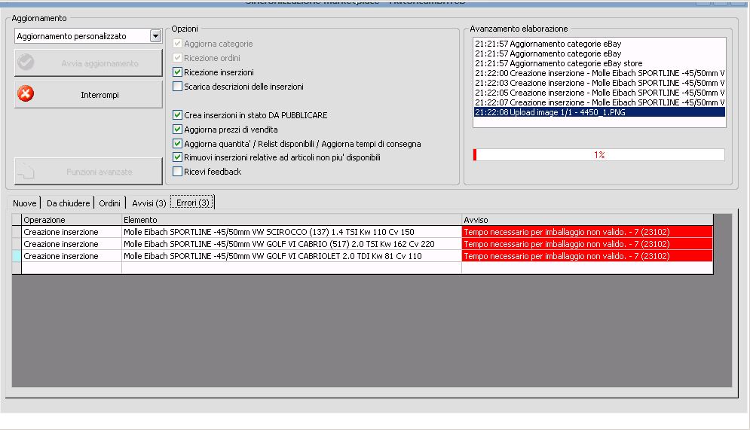The image size is (750, 430).
Task: Click the Avvia aggiornamento button
Action: [88, 63]
